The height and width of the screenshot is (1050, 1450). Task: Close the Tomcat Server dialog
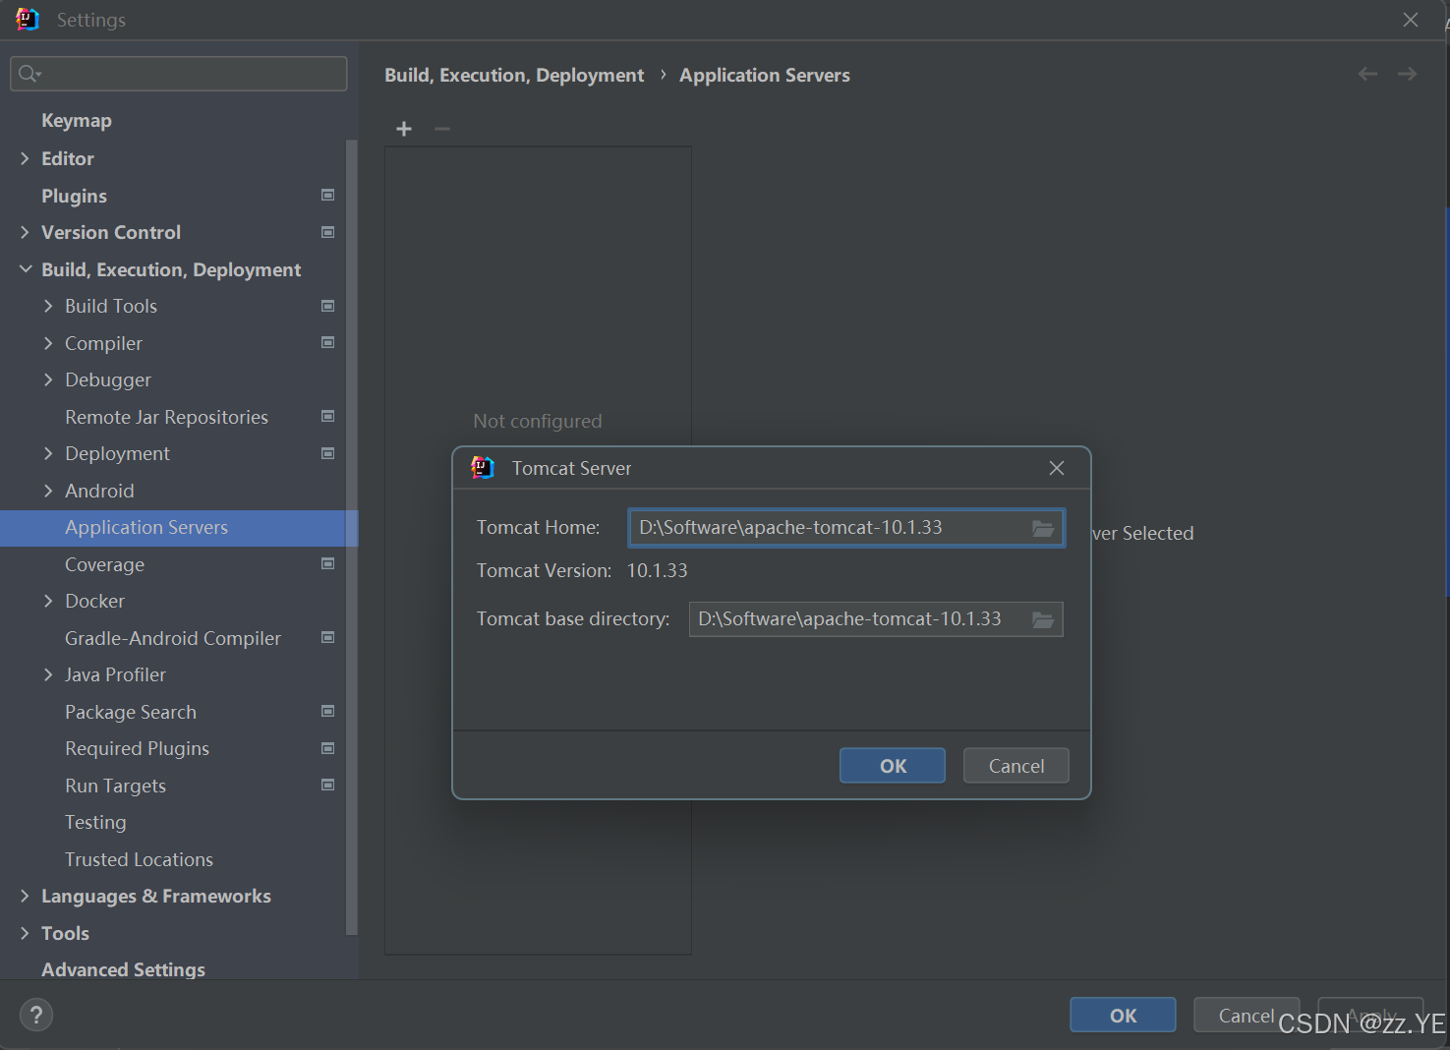(1057, 468)
